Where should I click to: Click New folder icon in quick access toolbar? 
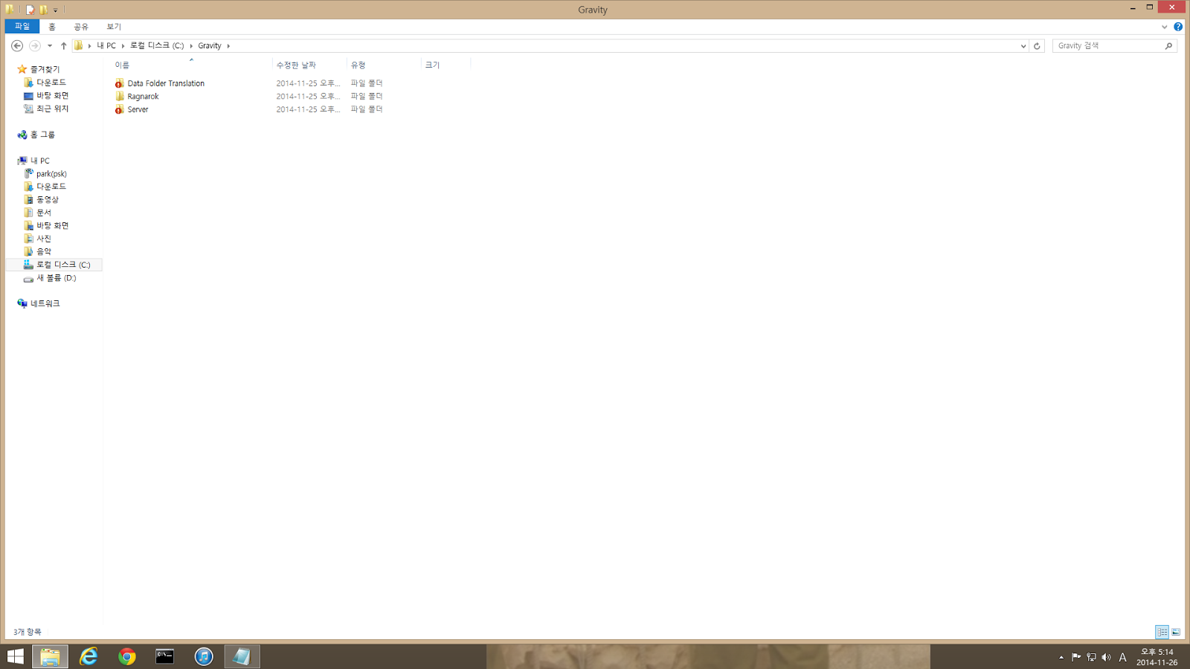tap(44, 10)
